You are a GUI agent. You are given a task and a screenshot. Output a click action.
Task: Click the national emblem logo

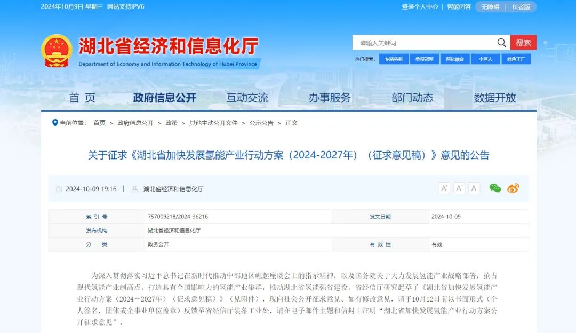pyautogui.click(x=57, y=51)
